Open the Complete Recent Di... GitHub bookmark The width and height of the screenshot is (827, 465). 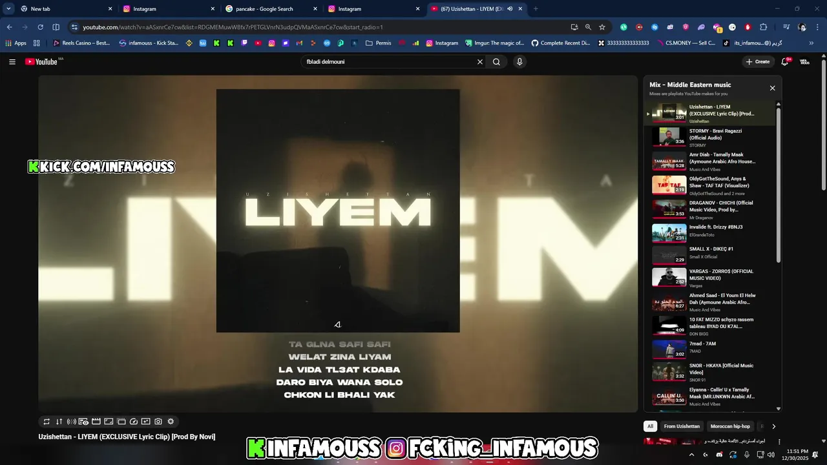[x=561, y=43]
